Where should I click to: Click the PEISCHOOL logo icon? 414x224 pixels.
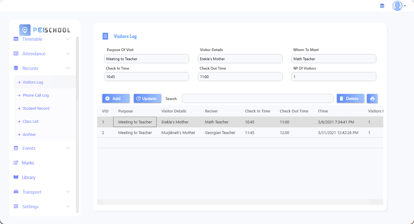[25, 30]
